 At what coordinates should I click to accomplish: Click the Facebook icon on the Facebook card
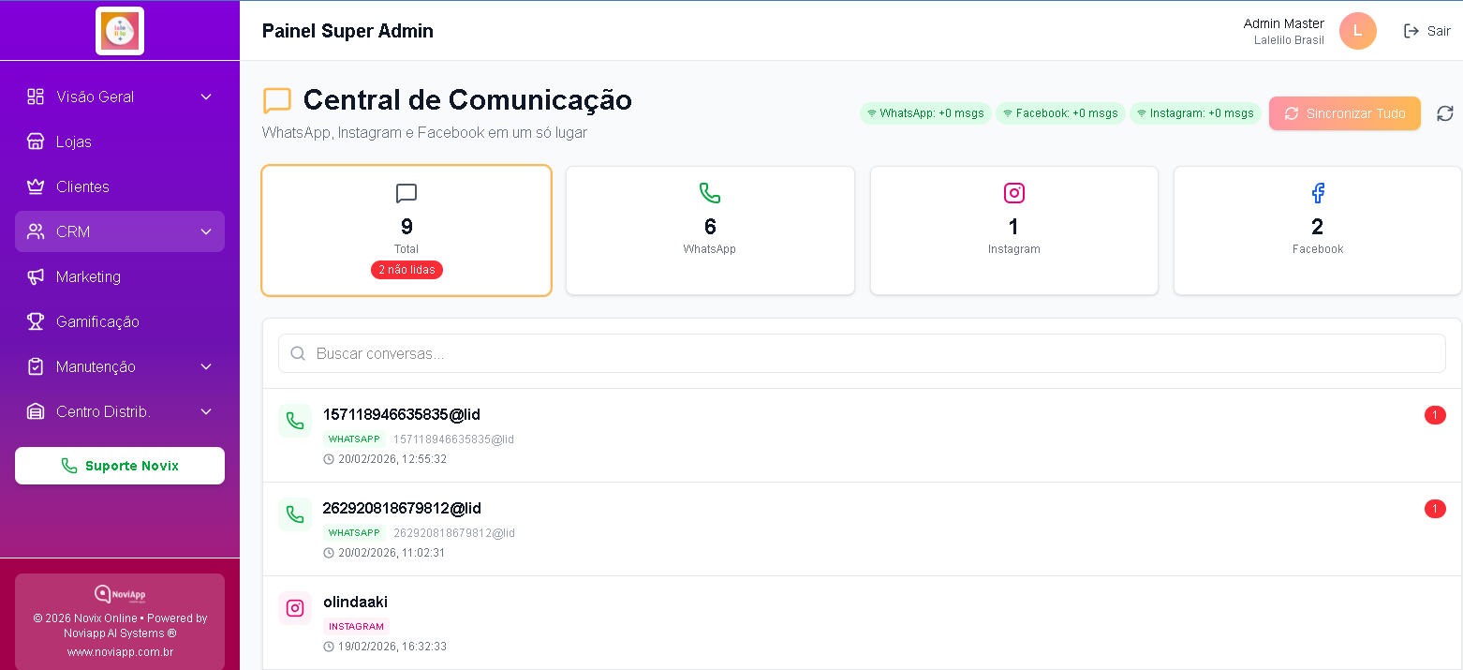[1318, 193]
